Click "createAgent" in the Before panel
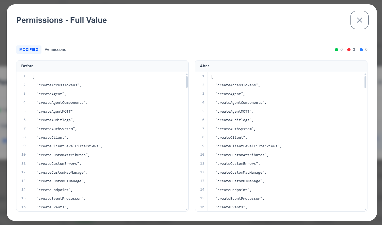 pos(51,94)
